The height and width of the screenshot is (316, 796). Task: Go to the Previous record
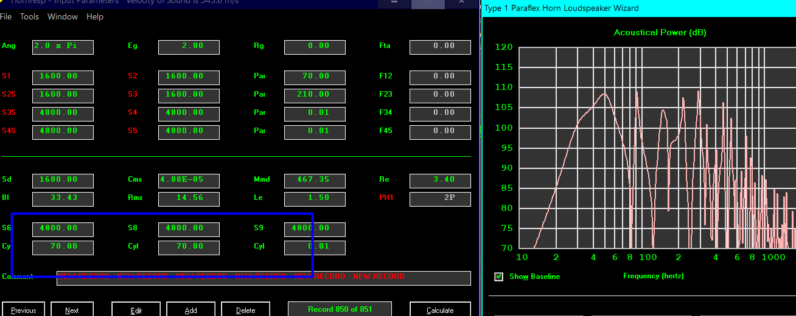click(23, 310)
